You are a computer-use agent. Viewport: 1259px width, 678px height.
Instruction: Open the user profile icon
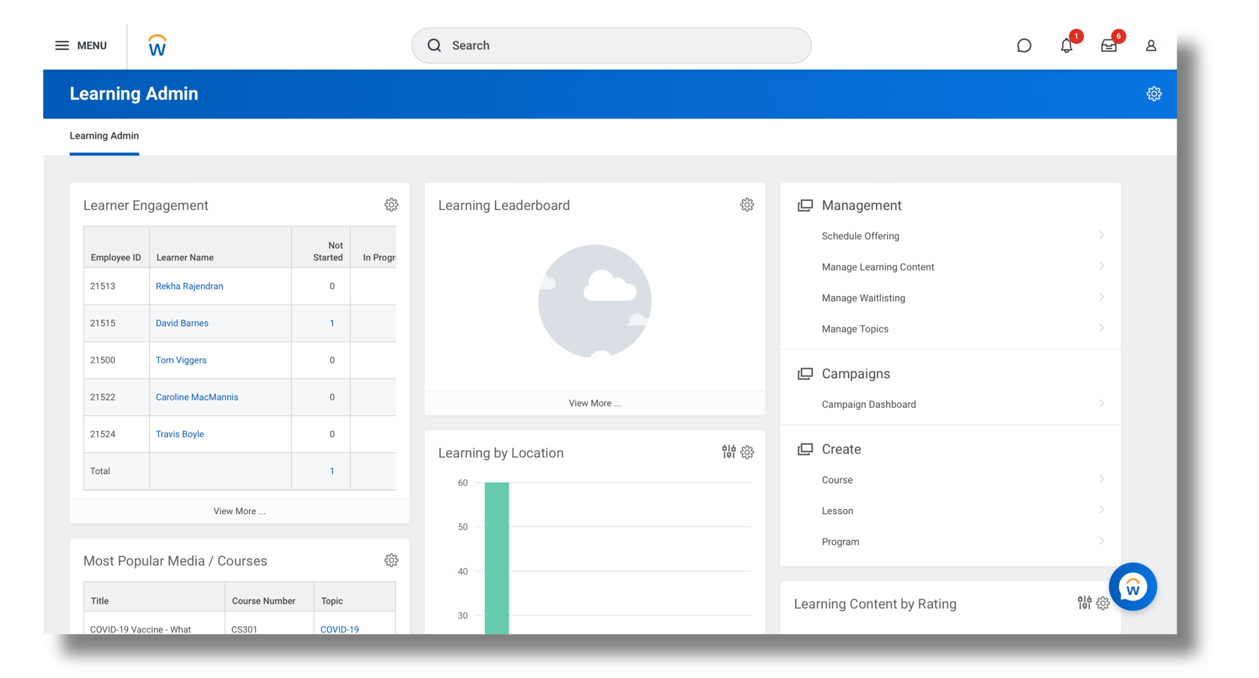pos(1151,45)
